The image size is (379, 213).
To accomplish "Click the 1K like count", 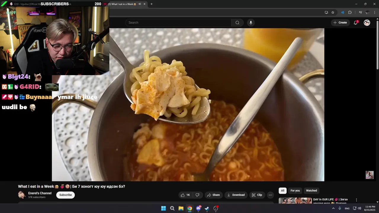I will pyautogui.click(x=188, y=195).
